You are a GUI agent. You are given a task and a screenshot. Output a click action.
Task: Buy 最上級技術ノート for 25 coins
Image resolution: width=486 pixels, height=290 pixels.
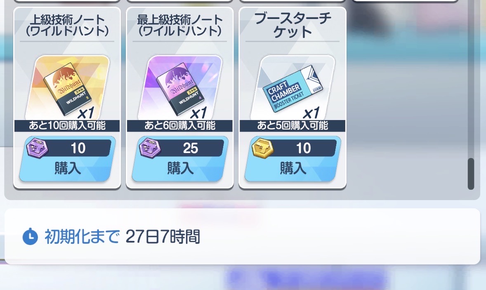tap(180, 159)
